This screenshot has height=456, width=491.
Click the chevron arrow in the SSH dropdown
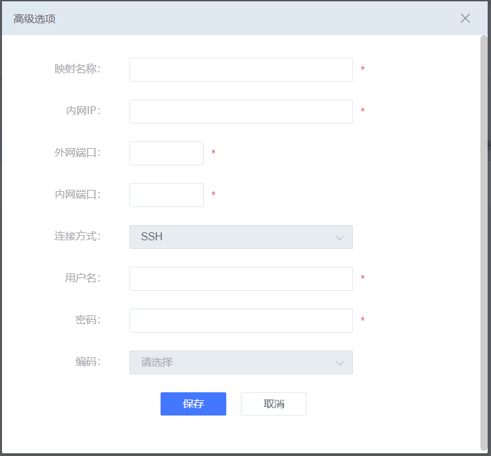click(340, 238)
